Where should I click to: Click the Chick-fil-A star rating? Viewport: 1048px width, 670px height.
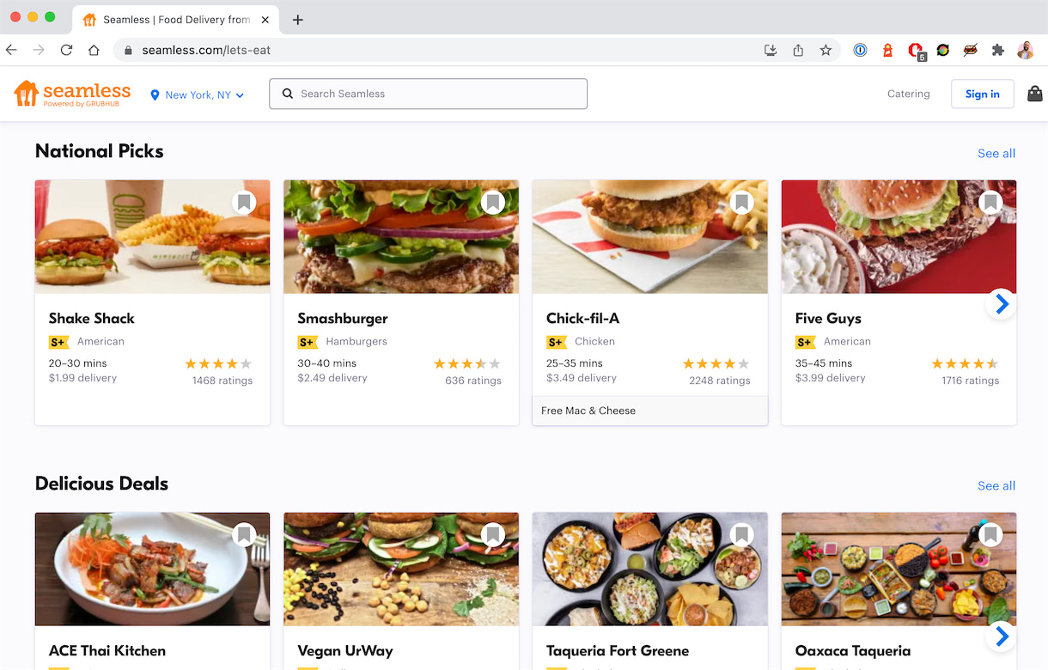[716, 363]
